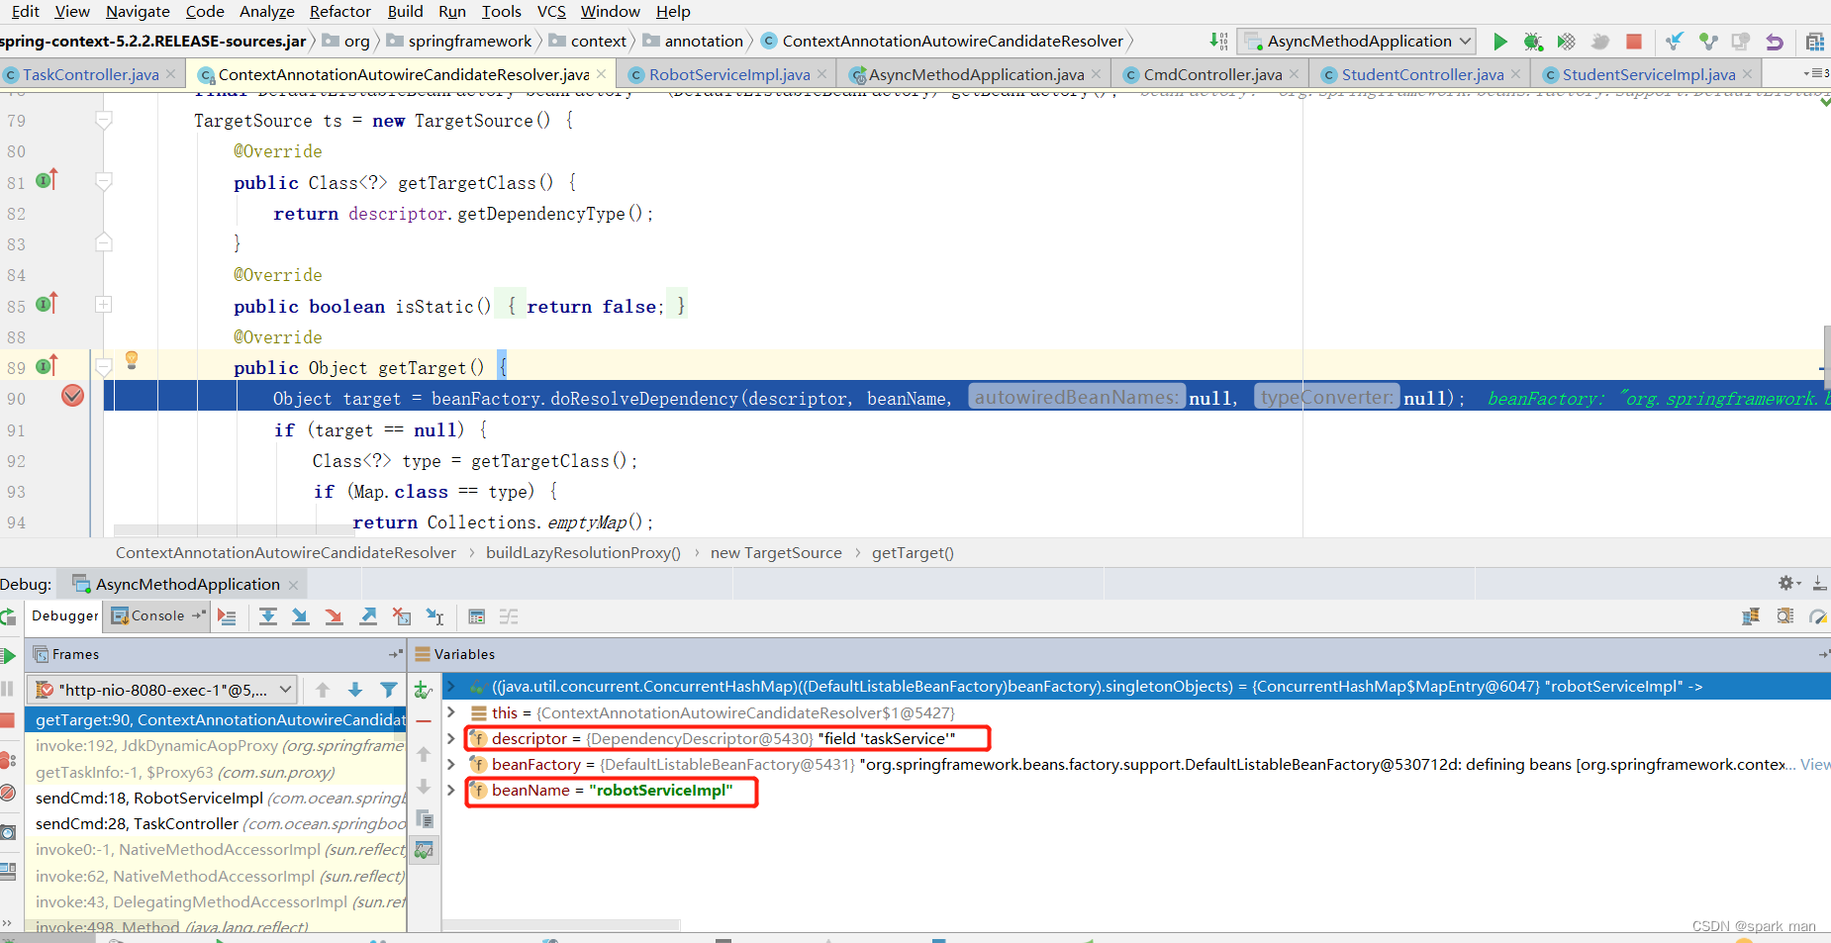Click the Build project icon with binary digits

1218,42
